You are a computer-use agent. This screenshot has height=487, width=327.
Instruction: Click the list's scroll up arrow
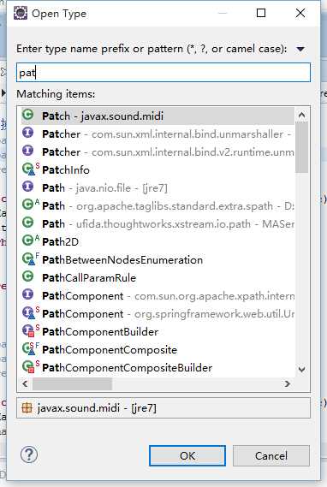tap(301, 116)
